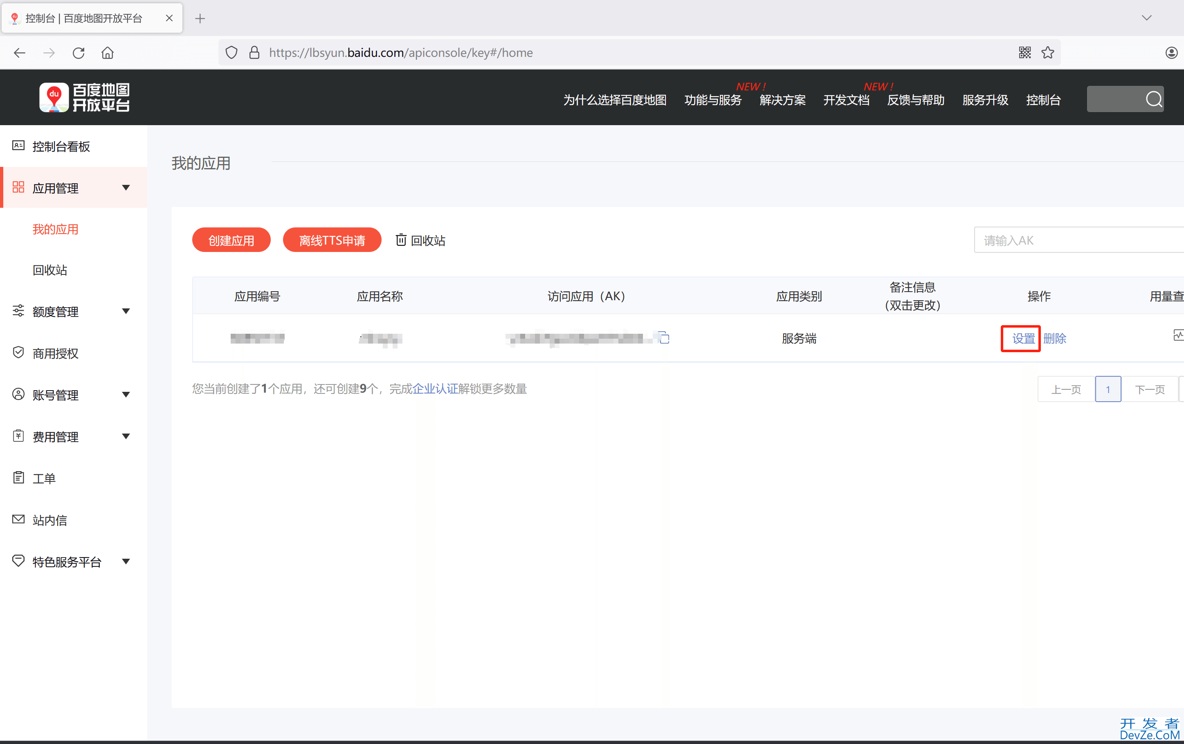The width and height of the screenshot is (1184, 744).
Task: Click 应用编号 column header
Action: [x=257, y=296]
